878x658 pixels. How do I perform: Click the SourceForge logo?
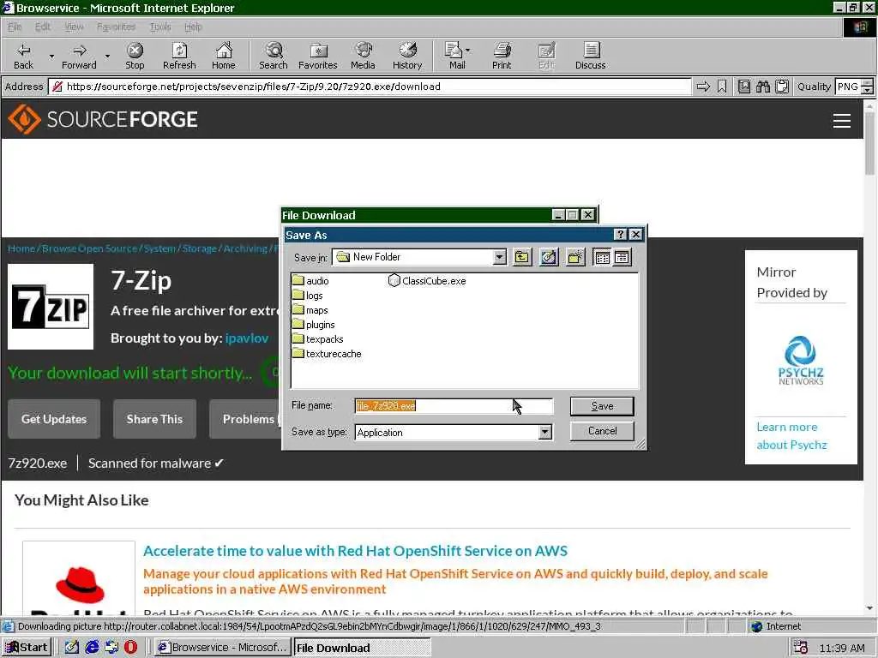[103, 119]
